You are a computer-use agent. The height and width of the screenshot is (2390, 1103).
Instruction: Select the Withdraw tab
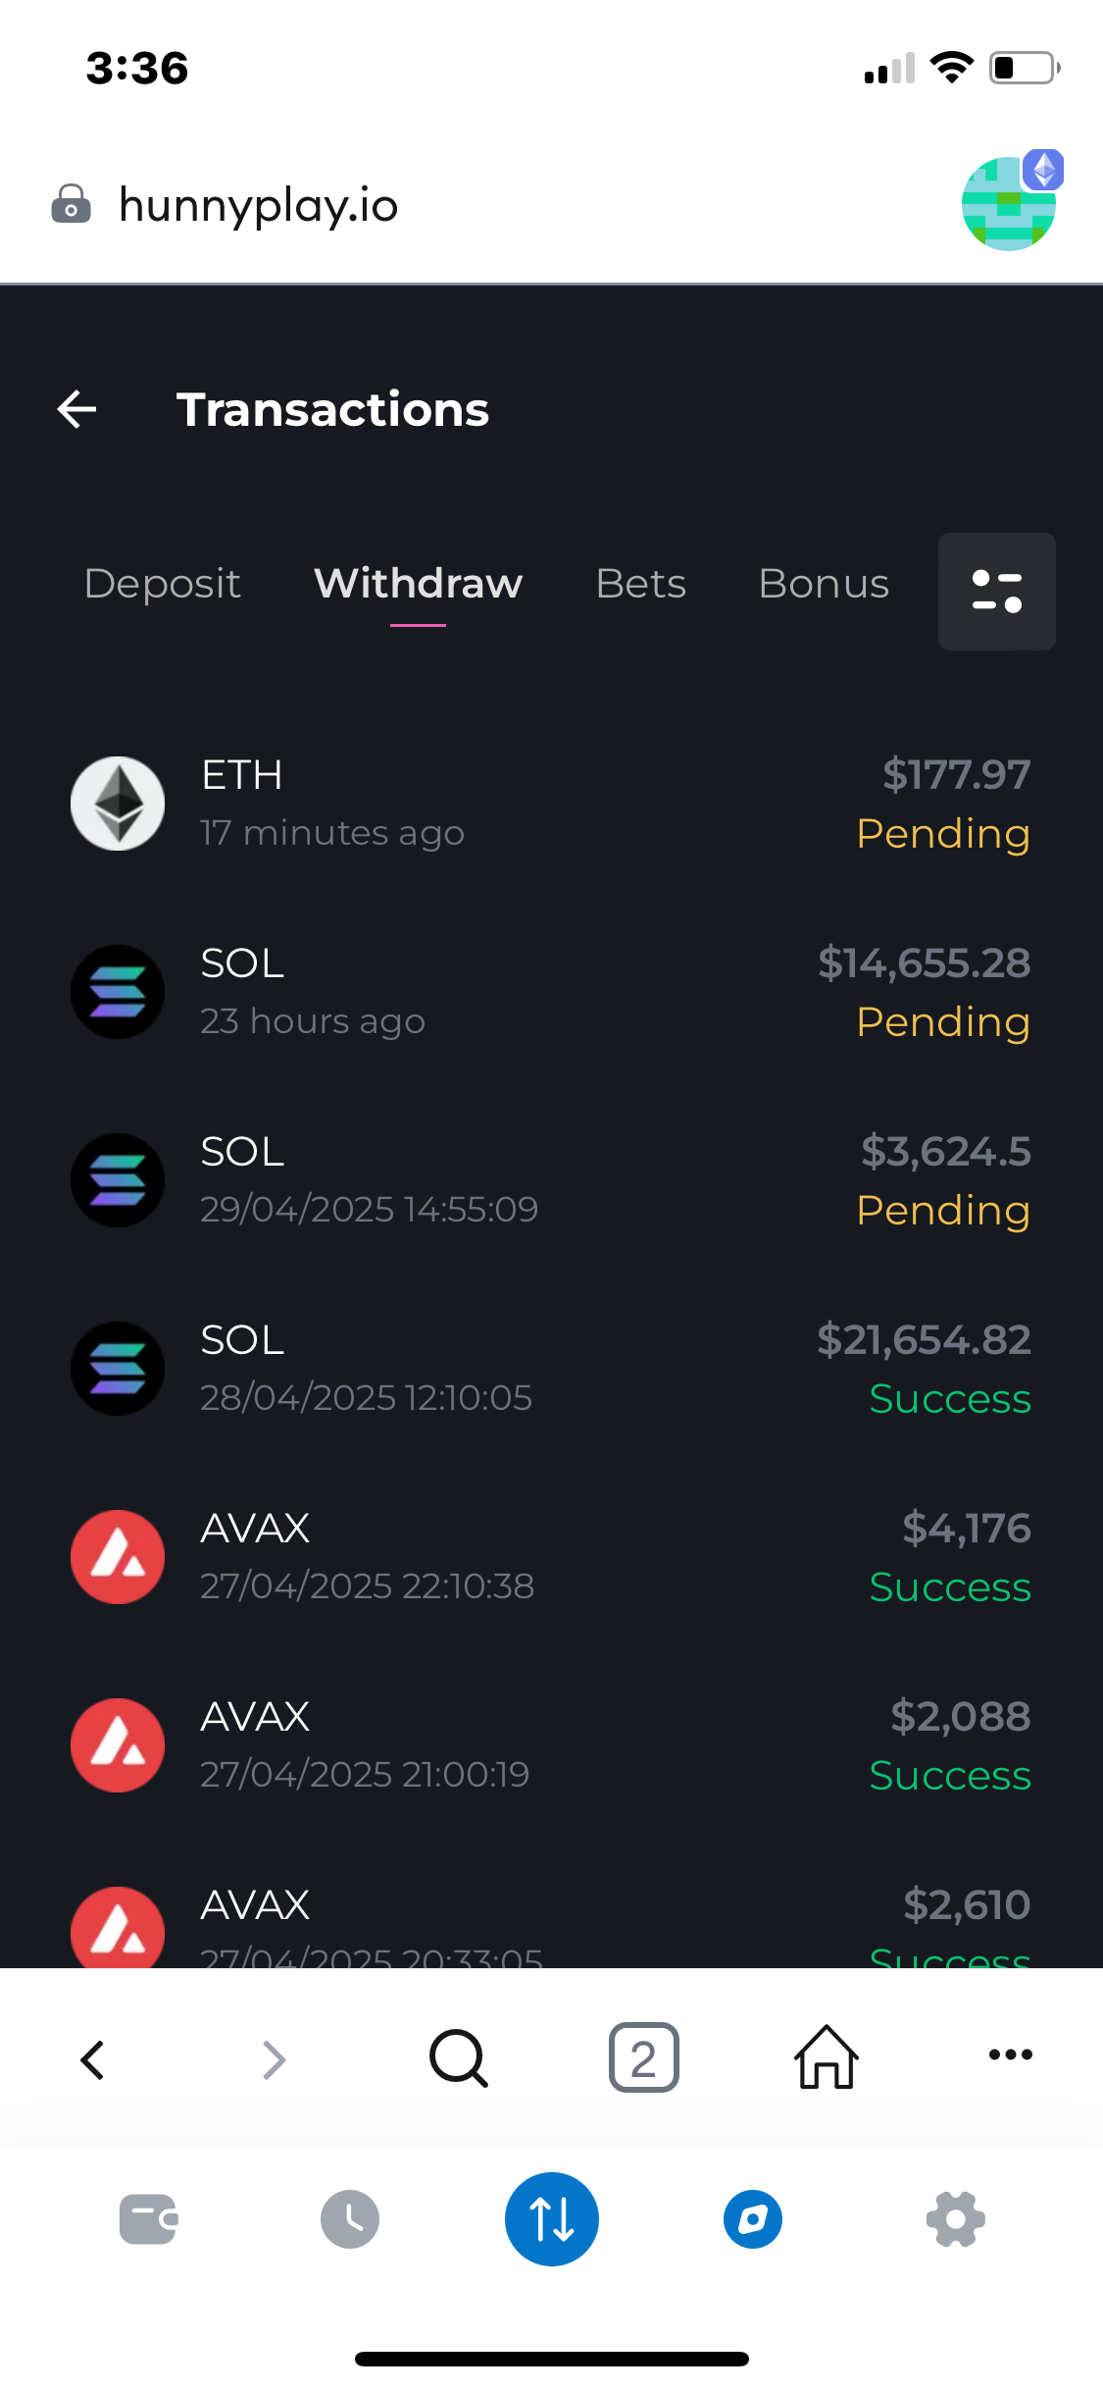(x=419, y=584)
